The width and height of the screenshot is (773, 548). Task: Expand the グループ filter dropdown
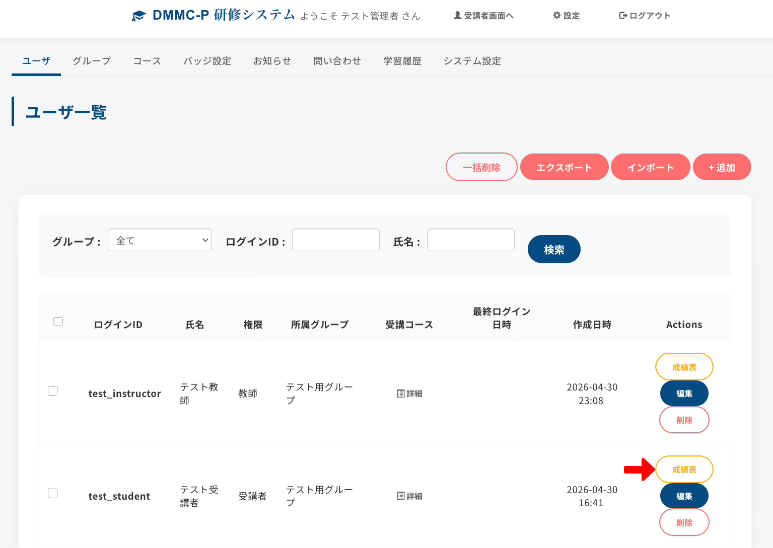[160, 241]
